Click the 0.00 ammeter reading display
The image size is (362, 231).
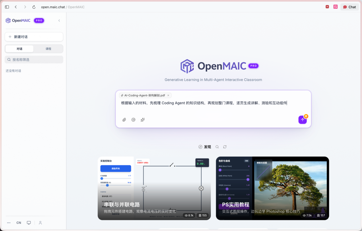point(202,163)
